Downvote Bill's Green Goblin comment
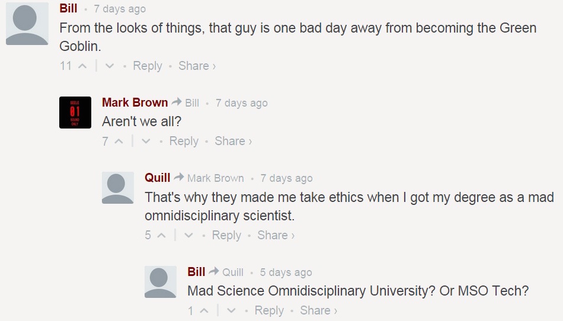This screenshot has width=563, height=321. (109, 66)
